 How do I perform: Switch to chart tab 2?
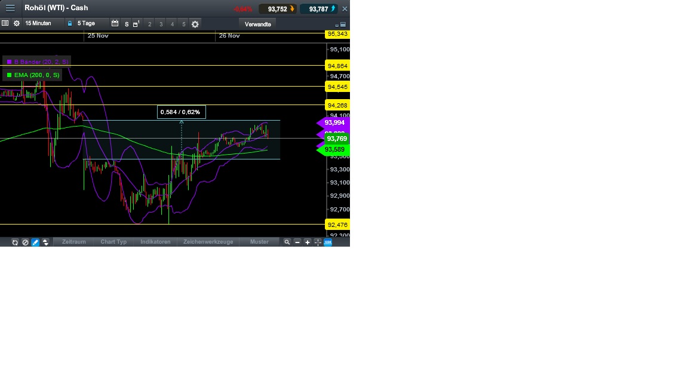149,24
